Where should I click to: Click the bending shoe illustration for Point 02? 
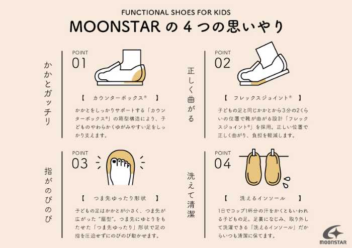coord(263,64)
